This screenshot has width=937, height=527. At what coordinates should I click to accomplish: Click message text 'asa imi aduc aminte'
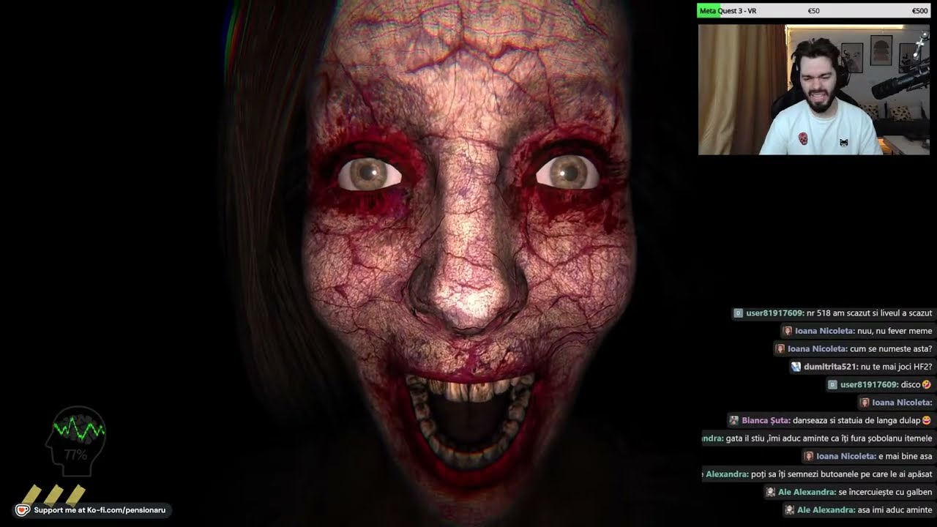point(895,510)
